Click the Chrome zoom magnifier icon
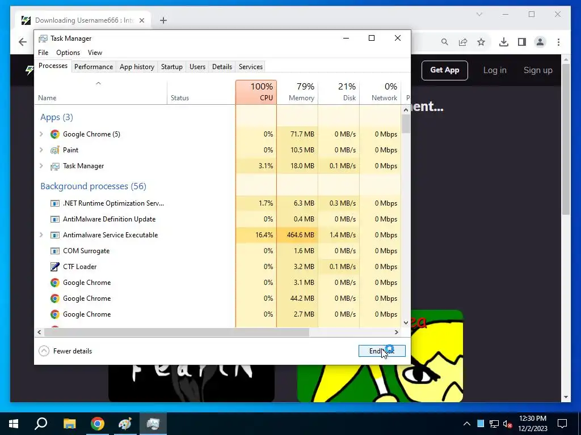Image resolution: width=581 pixels, height=435 pixels. click(x=445, y=42)
